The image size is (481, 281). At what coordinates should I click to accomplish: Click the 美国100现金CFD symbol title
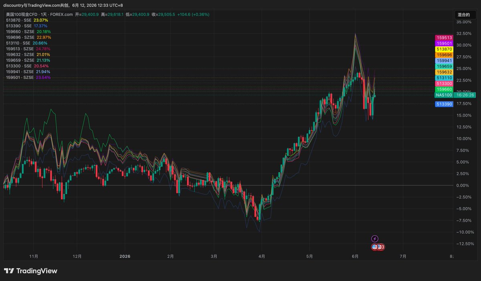21,14
